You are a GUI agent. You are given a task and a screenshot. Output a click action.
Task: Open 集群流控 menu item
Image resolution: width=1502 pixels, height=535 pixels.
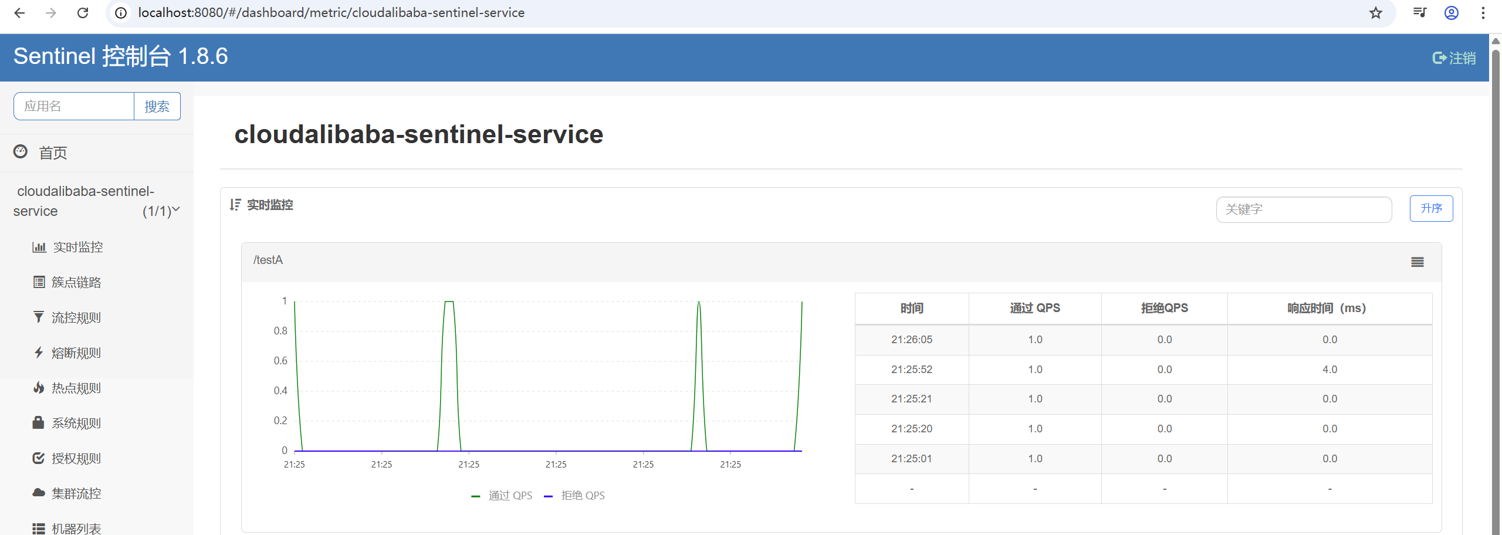tap(76, 493)
